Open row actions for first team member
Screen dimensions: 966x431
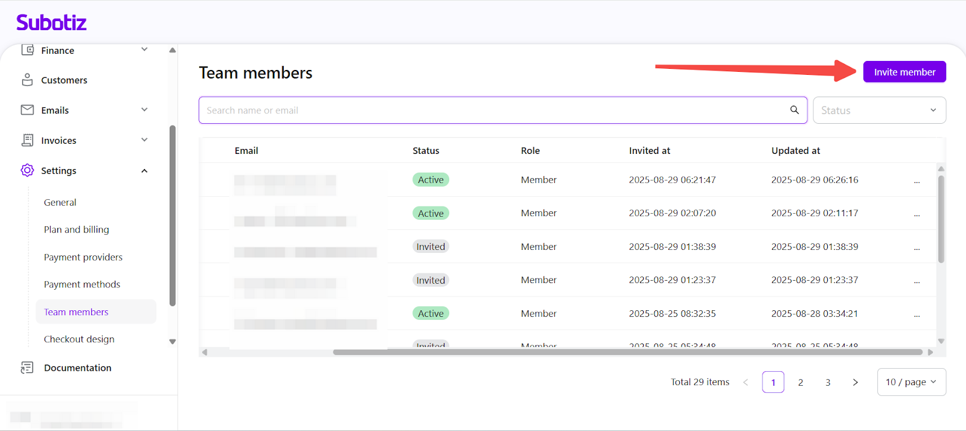[916, 180]
